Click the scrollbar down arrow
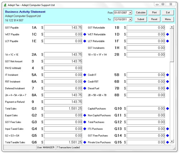179x153 pixels. [172, 141]
